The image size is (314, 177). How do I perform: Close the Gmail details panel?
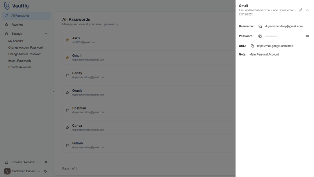307,10
